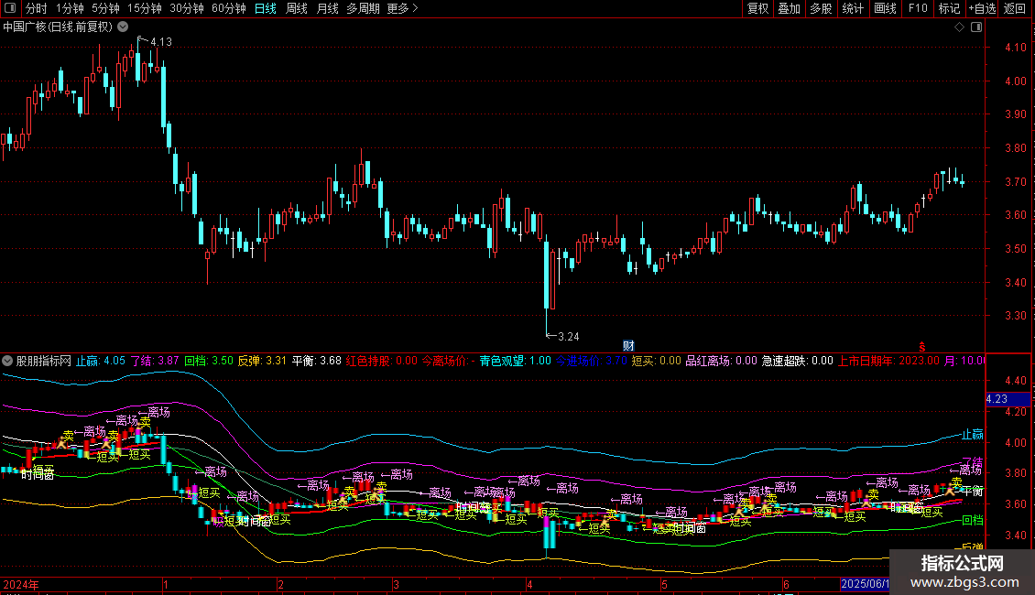Open the stock title dropdown arrow

point(123,27)
